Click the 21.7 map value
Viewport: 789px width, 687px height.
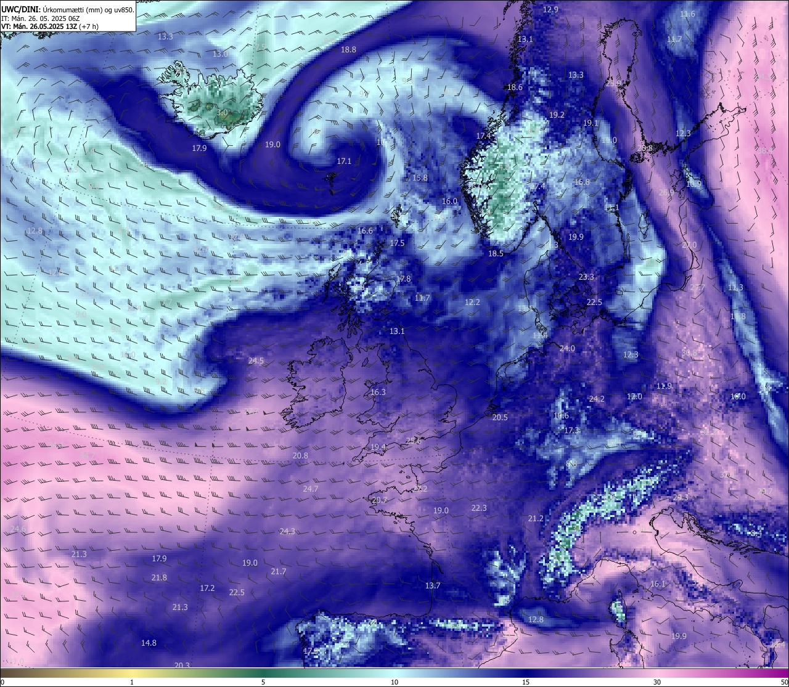pos(278,572)
